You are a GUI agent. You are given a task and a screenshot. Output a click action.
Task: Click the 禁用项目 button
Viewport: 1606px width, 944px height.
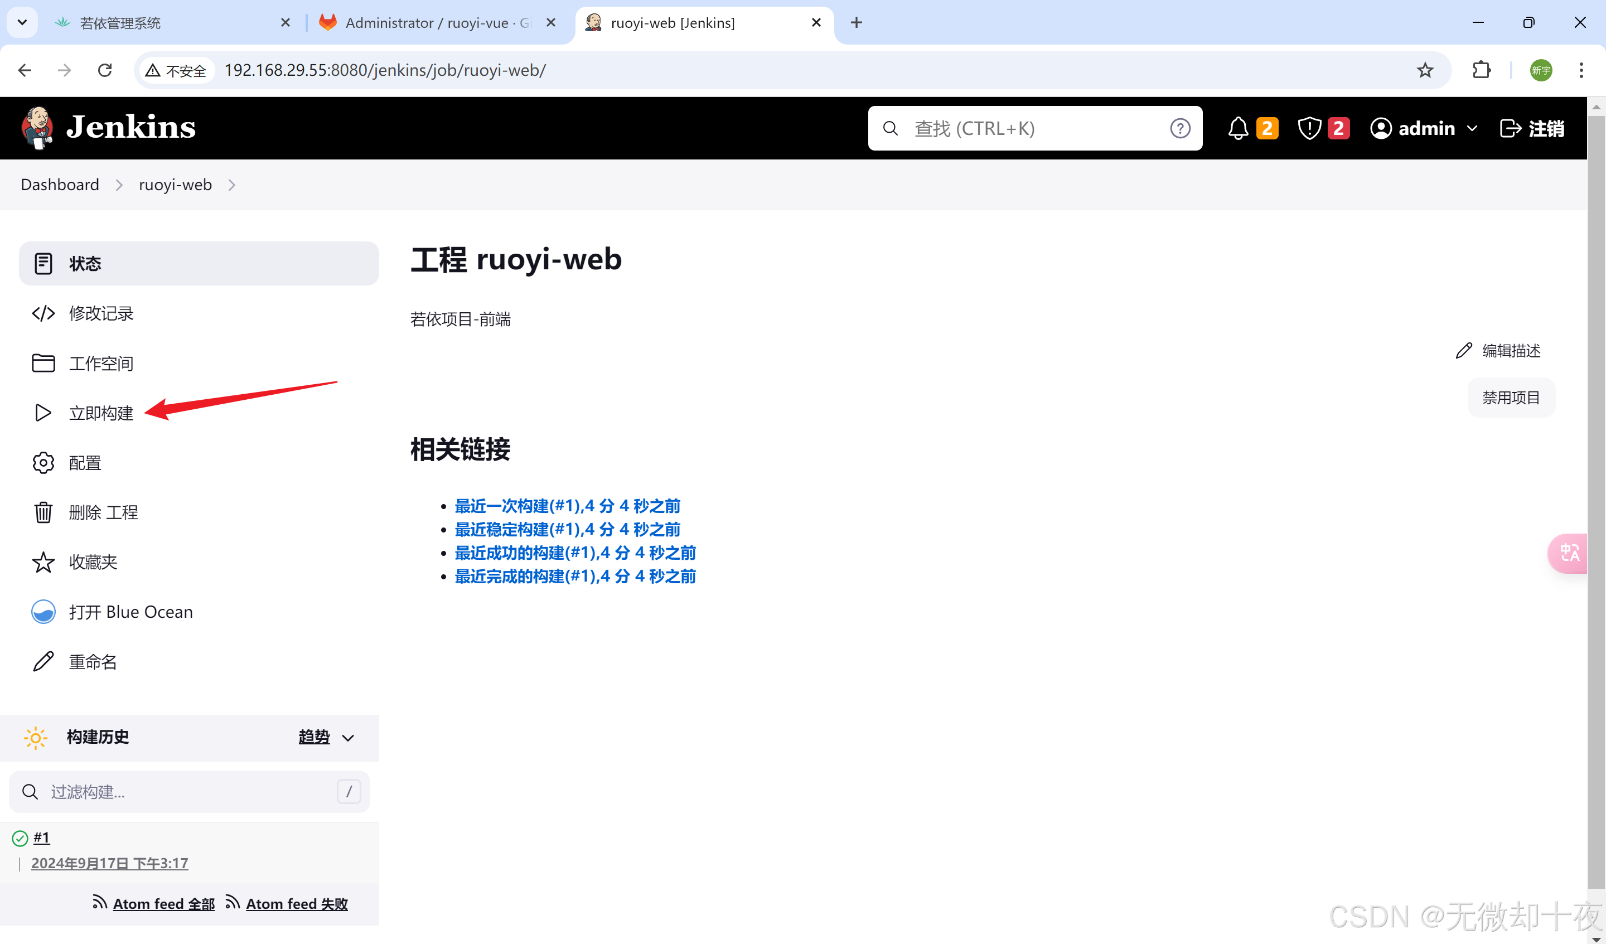(x=1511, y=398)
